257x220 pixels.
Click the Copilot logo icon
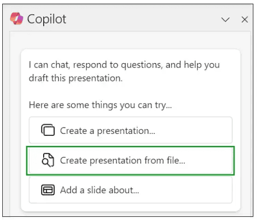point(17,19)
